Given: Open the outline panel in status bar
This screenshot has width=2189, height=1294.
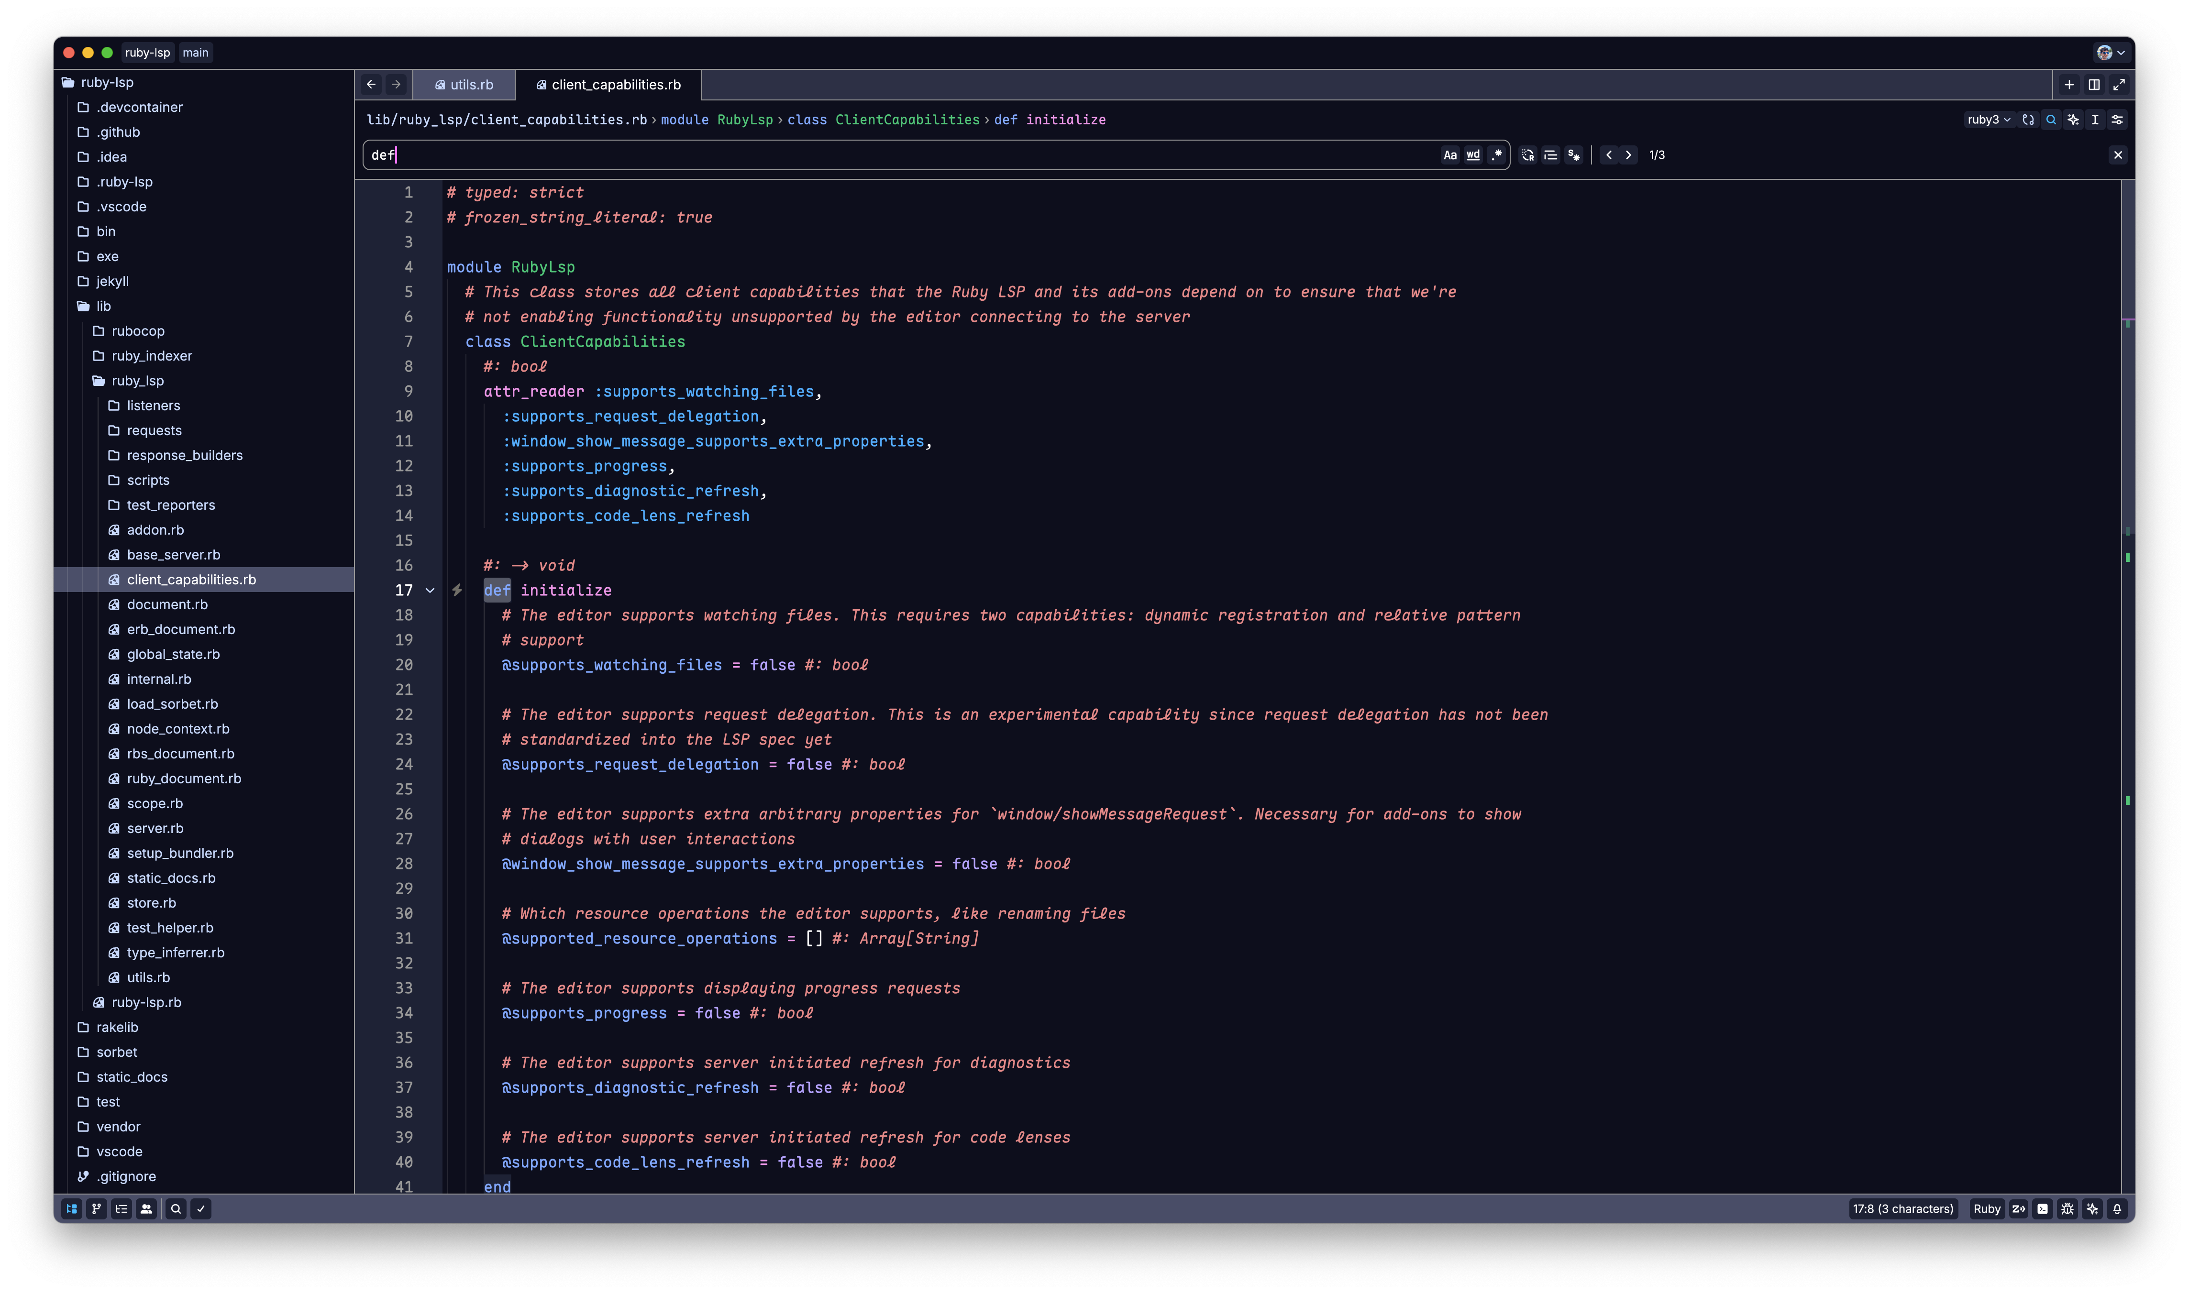Looking at the screenshot, I should point(121,1208).
